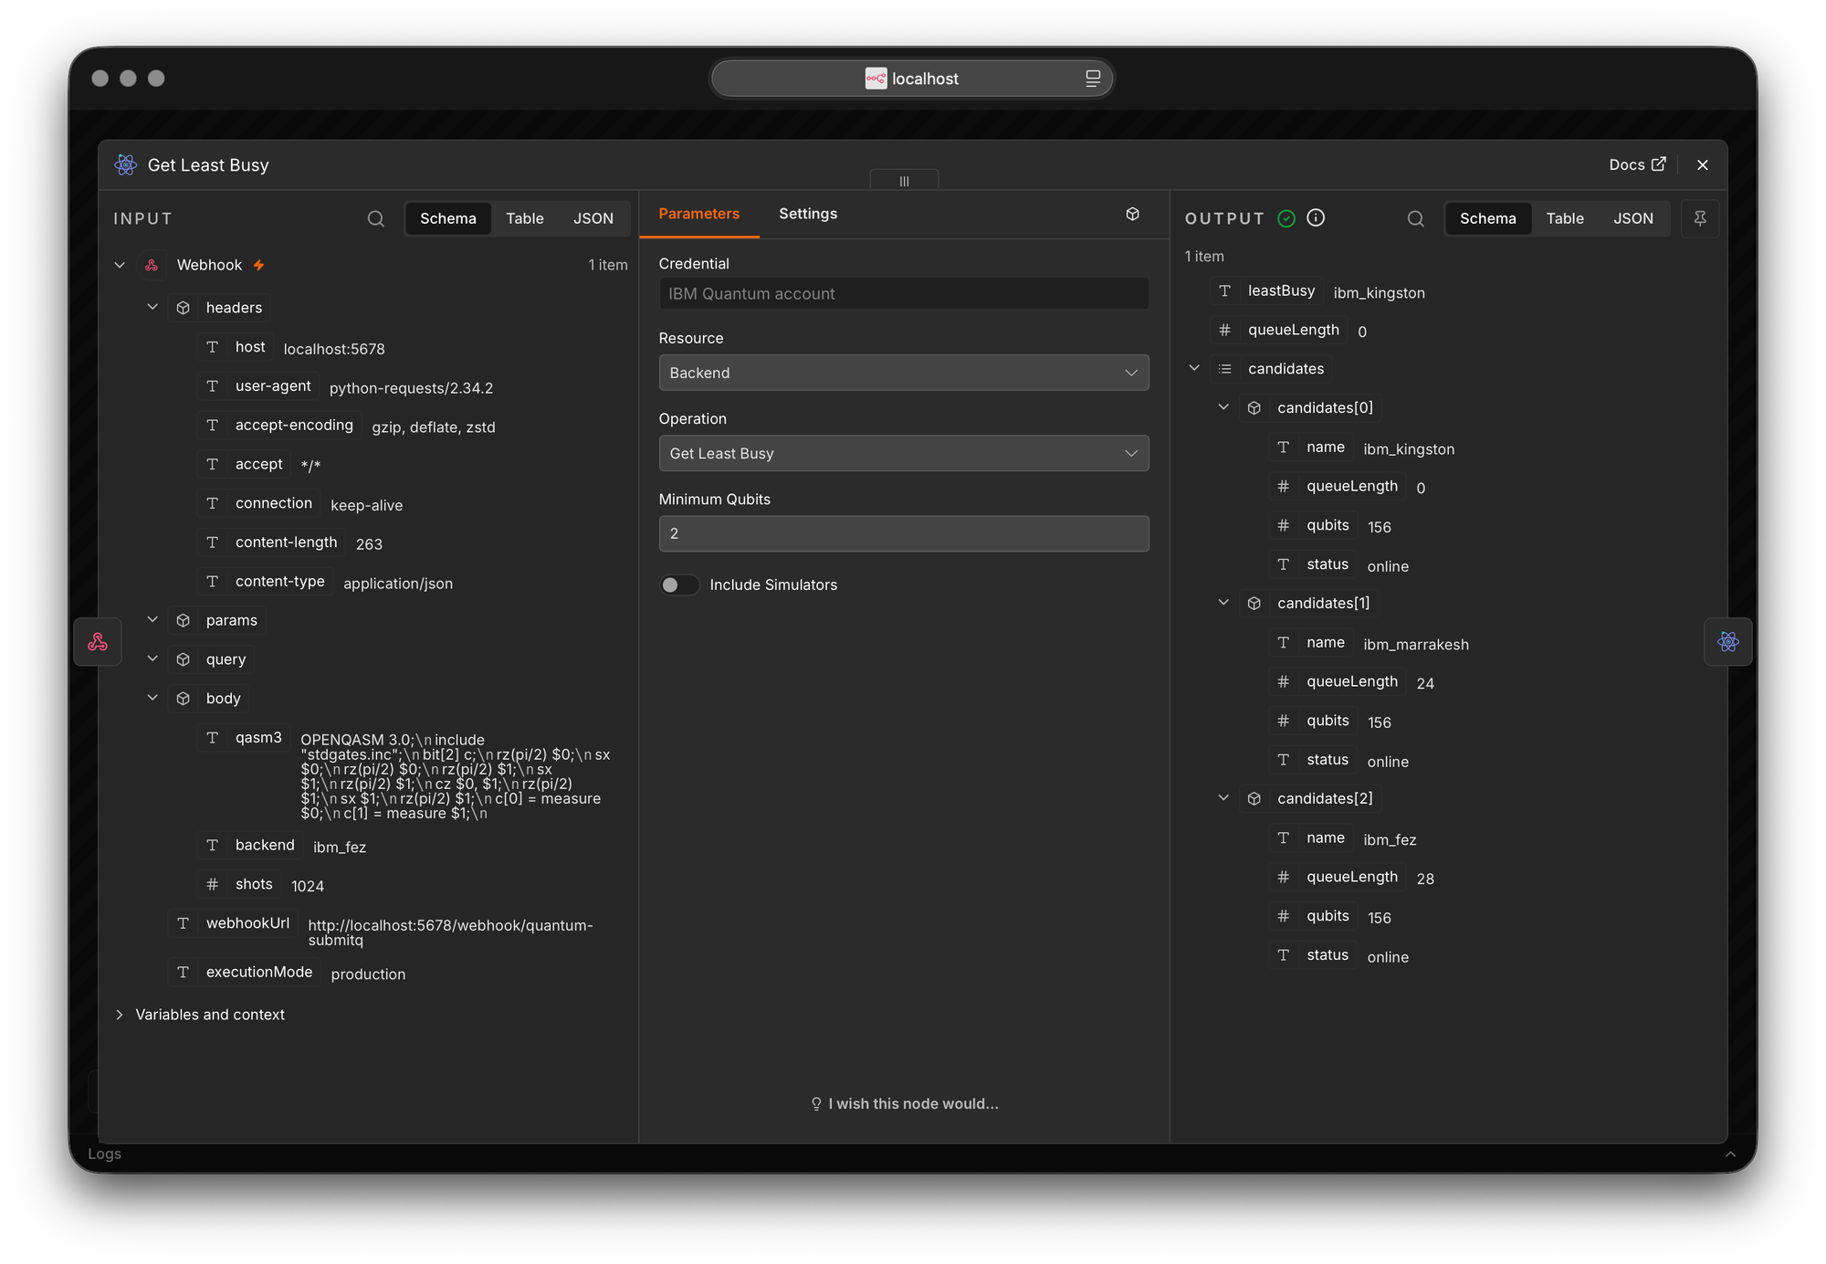Select input JSON view
1826x1264 pixels.
[593, 218]
